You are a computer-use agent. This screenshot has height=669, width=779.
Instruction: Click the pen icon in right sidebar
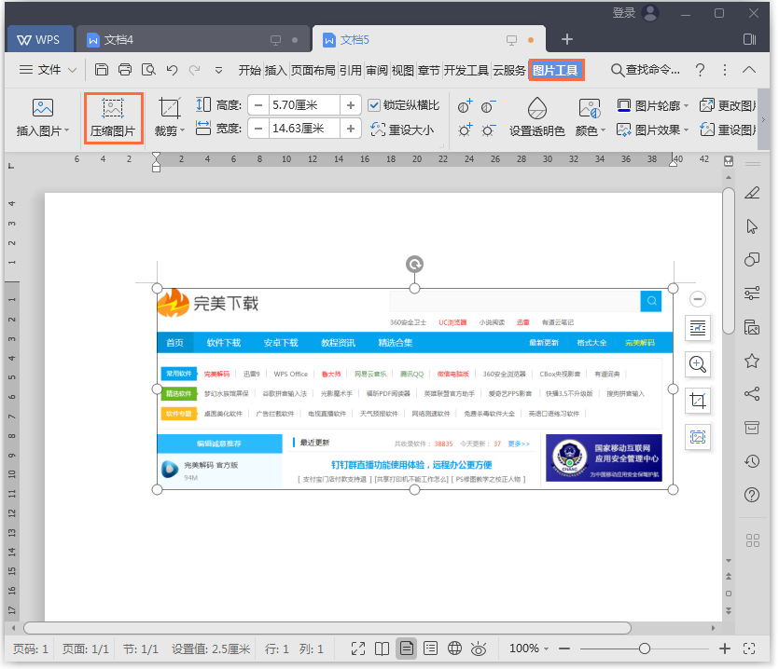point(752,193)
